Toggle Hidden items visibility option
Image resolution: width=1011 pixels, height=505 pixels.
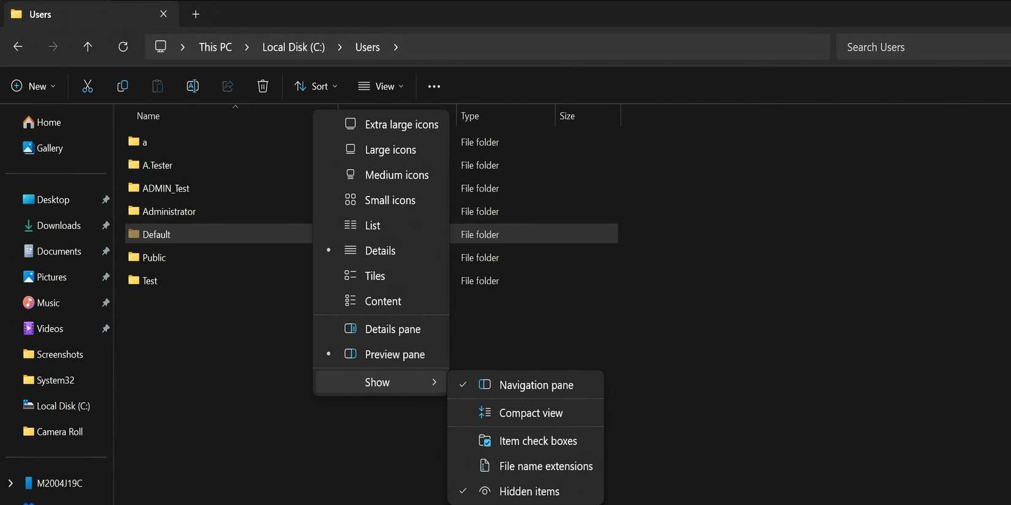click(529, 492)
